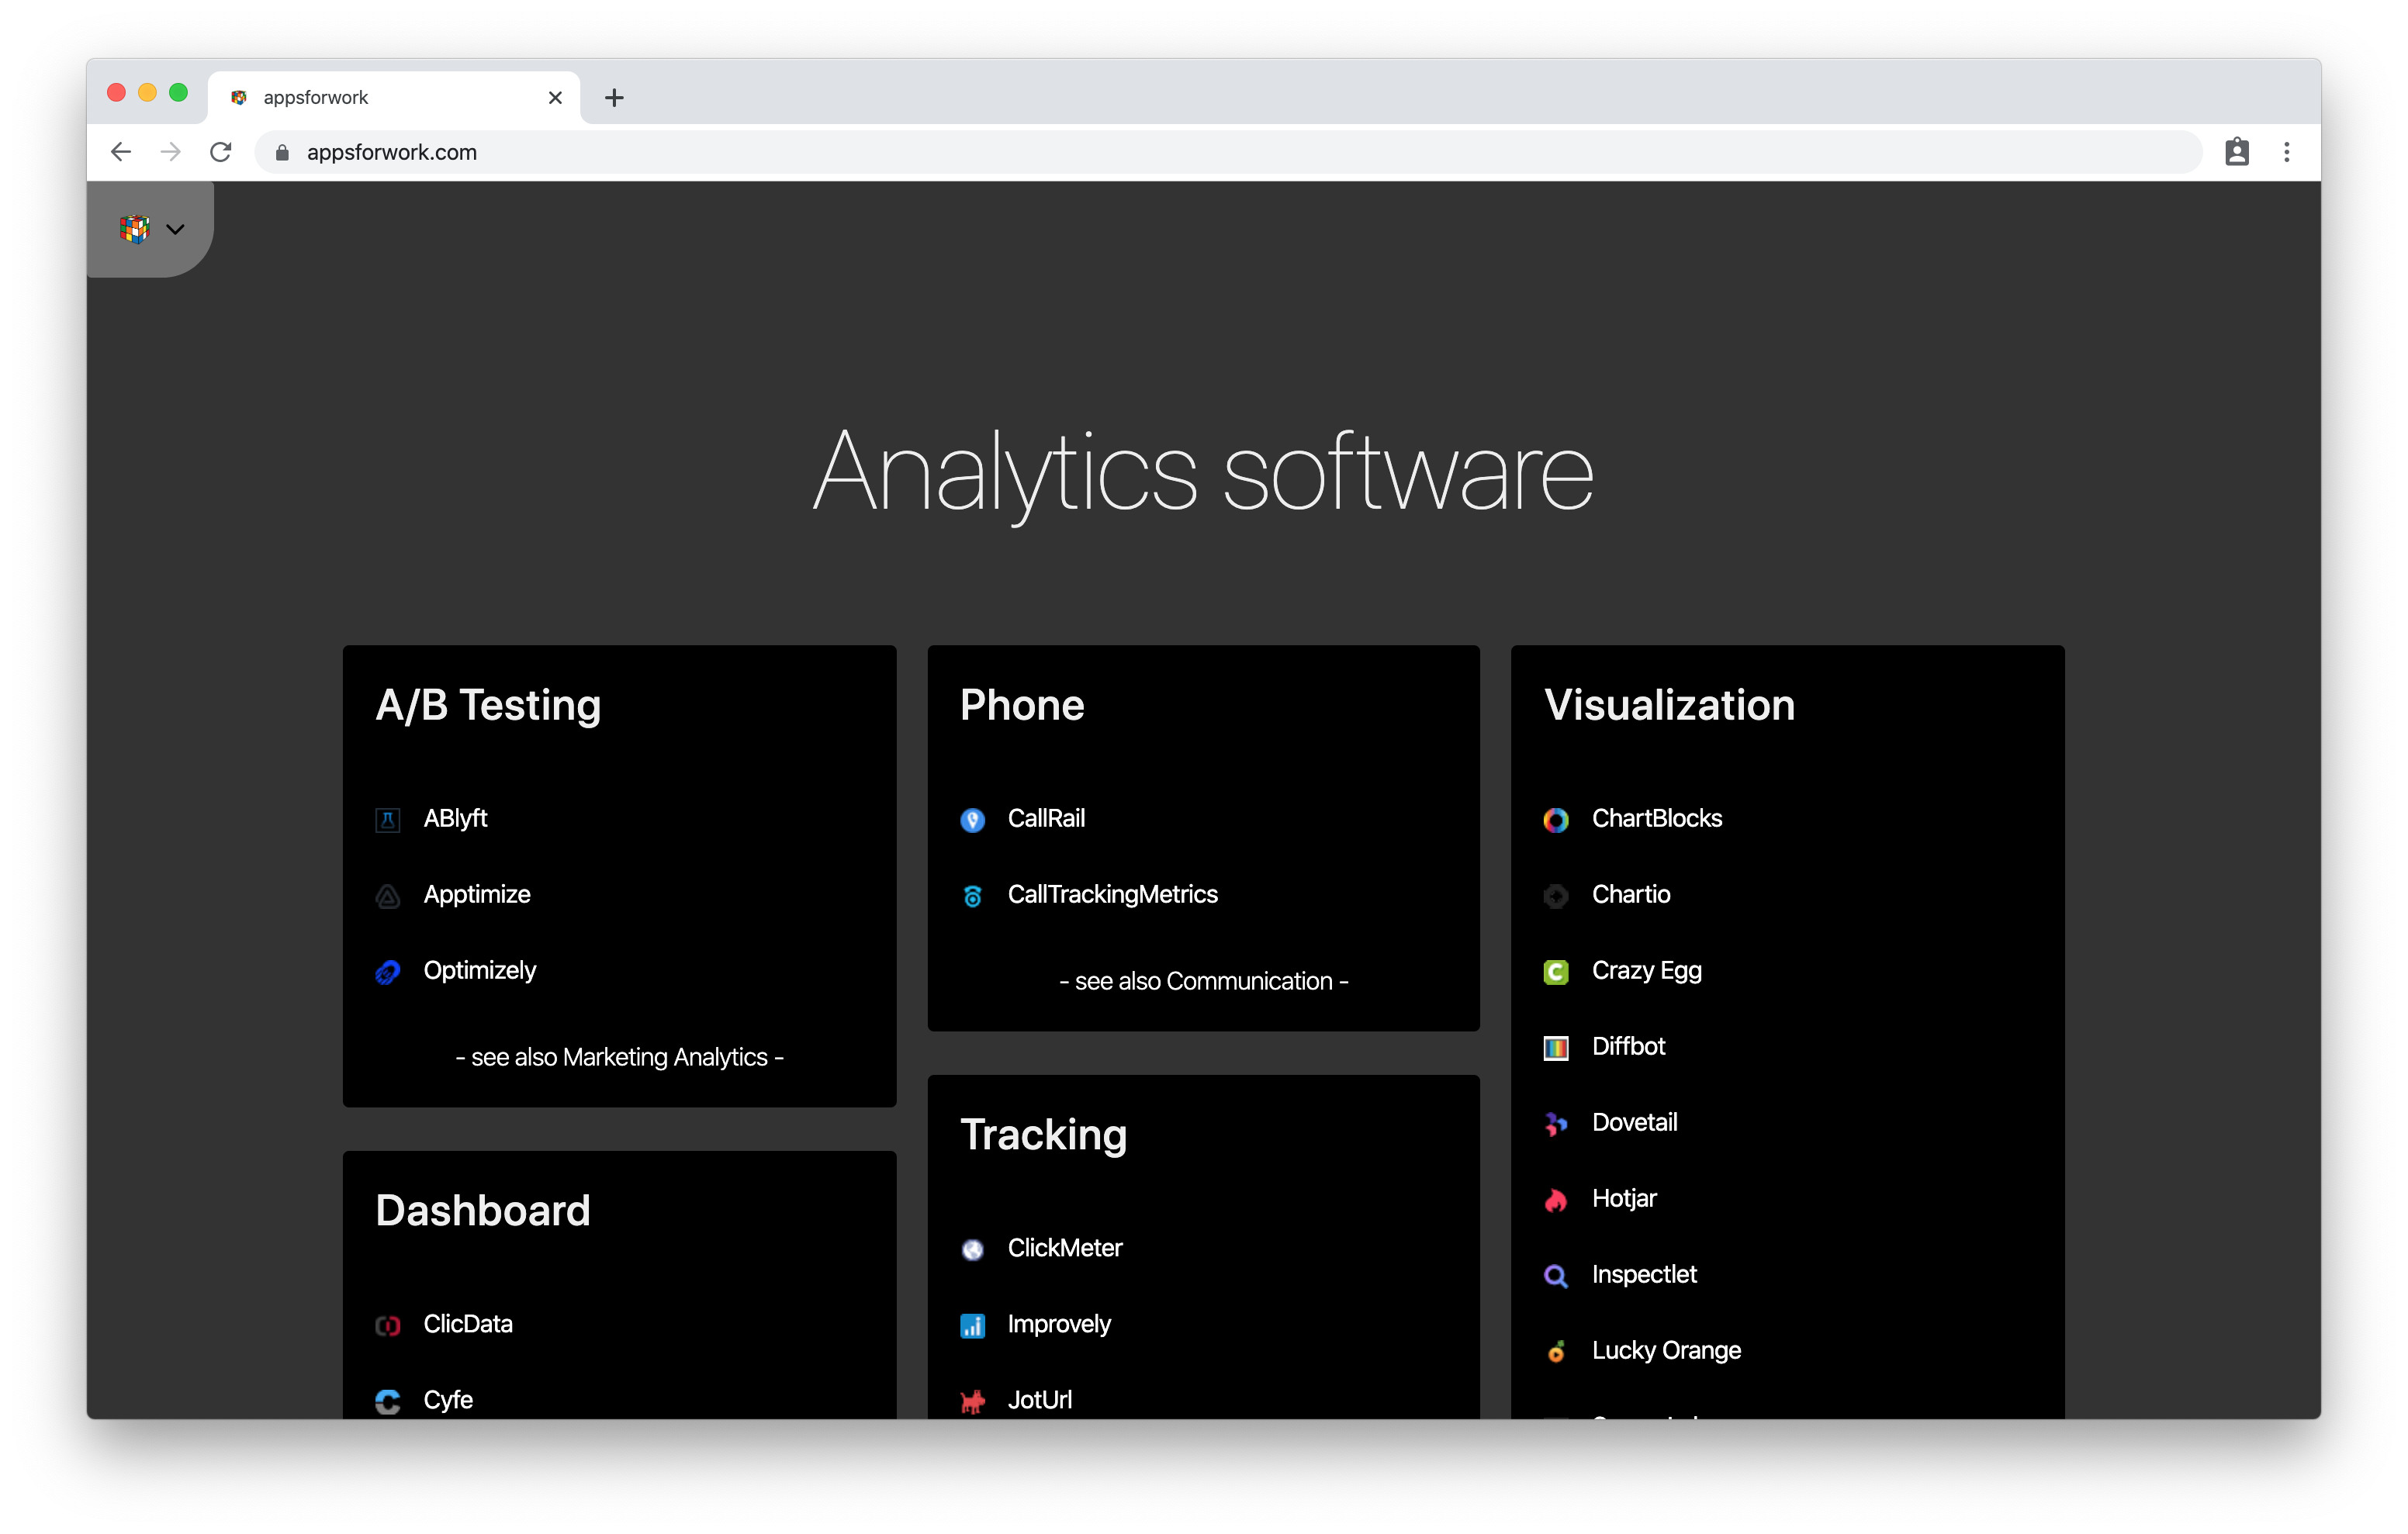This screenshot has height=1534, width=2408.
Task: Reload the current page
Action: coord(221,151)
